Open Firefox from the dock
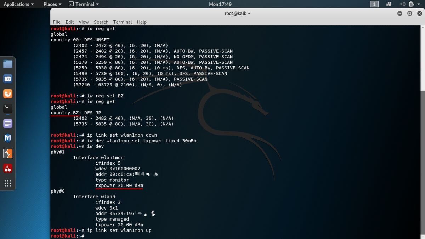Image resolution: width=425 pixels, height=239 pixels. (x=8, y=93)
